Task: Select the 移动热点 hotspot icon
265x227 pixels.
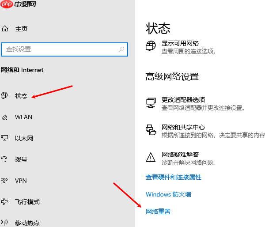Action: point(5,223)
